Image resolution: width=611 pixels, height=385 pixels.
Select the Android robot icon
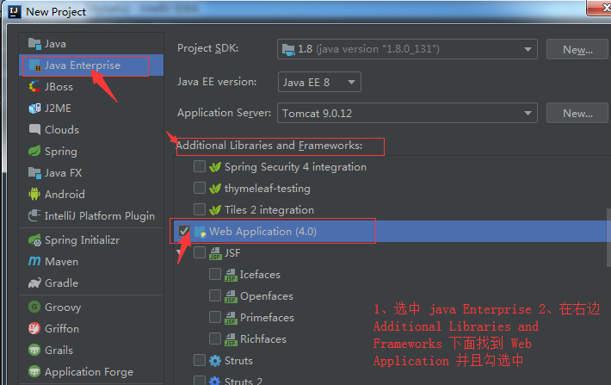tap(34, 194)
